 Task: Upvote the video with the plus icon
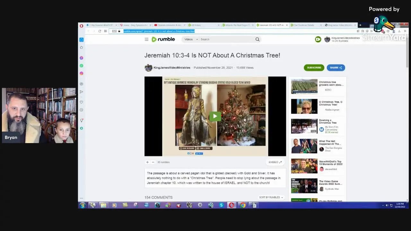click(x=147, y=162)
